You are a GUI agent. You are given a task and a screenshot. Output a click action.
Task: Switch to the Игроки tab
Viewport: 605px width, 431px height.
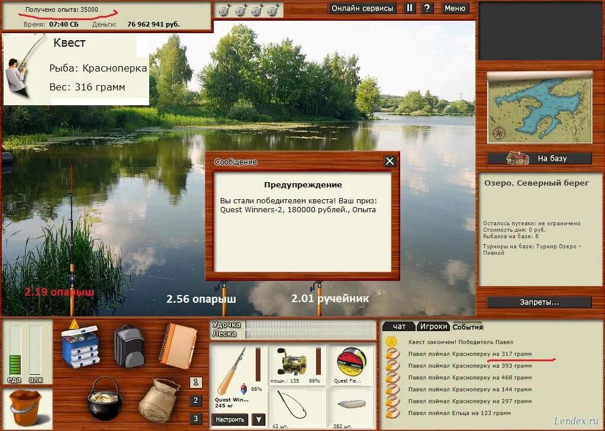pyautogui.click(x=434, y=326)
